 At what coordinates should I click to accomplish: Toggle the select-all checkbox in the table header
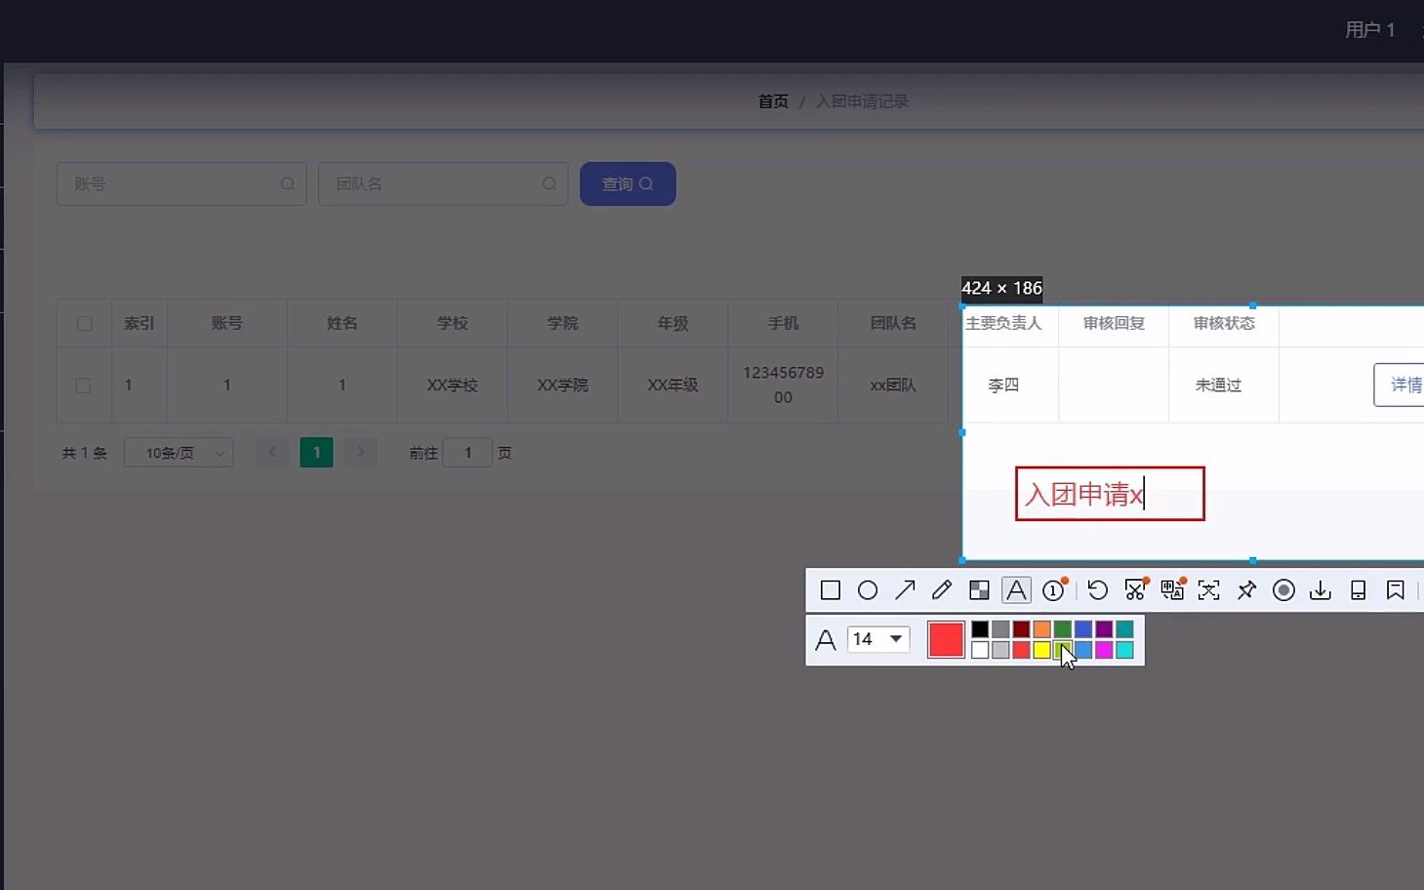pyautogui.click(x=84, y=323)
